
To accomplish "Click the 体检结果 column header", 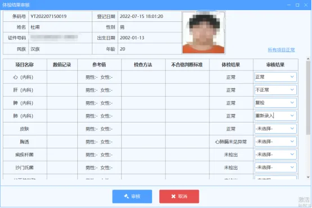I will [x=231, y=65].
